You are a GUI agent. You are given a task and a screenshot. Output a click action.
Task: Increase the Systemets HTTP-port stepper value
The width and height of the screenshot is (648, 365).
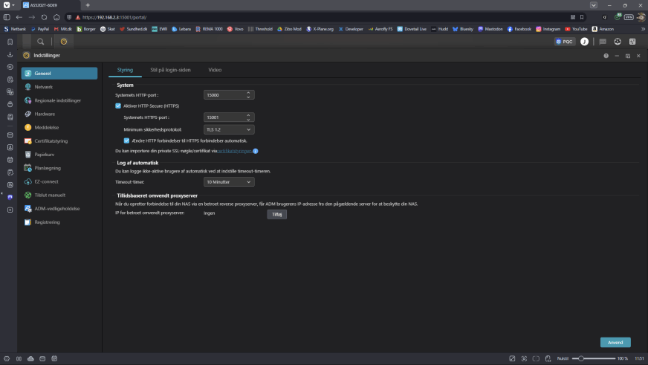(250, 93)
